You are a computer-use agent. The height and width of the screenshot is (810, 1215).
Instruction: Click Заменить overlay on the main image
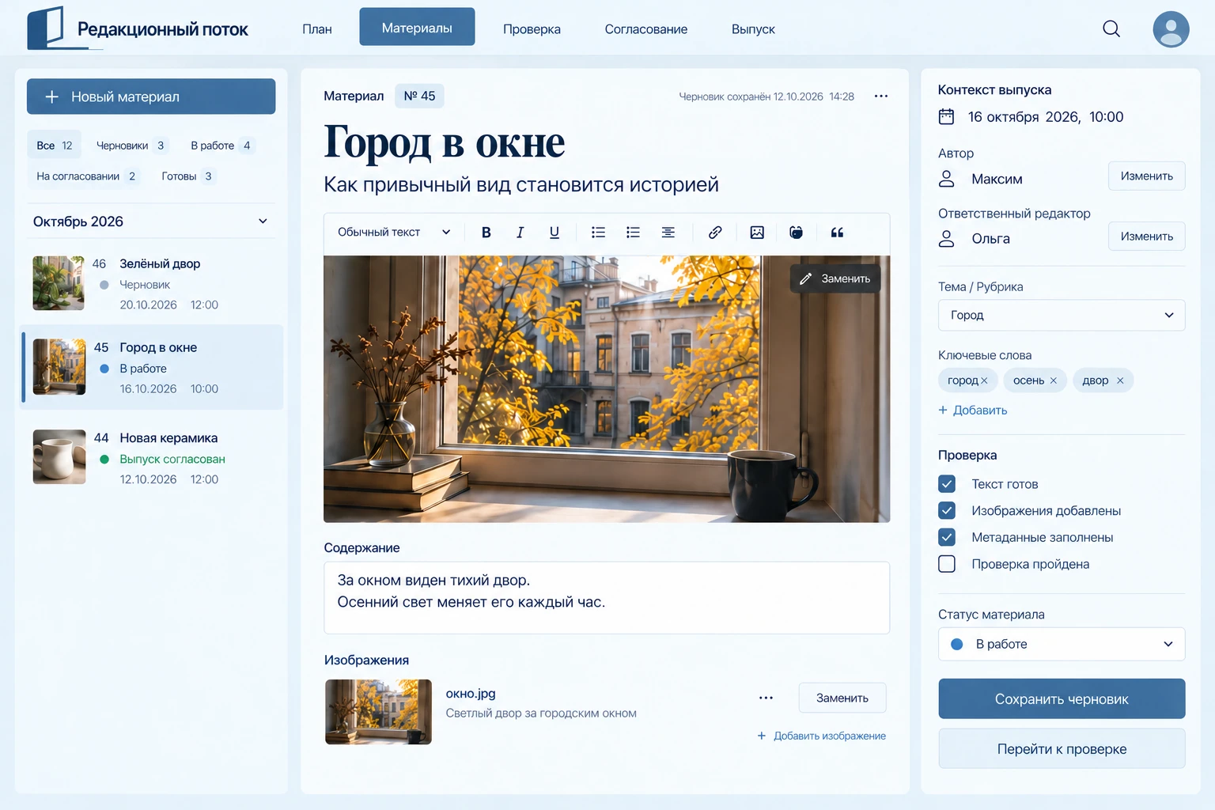tap(835, 278)
